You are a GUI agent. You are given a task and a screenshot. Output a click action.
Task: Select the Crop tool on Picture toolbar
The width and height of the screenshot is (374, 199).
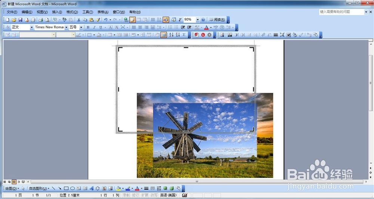click(x=263, y=35)
